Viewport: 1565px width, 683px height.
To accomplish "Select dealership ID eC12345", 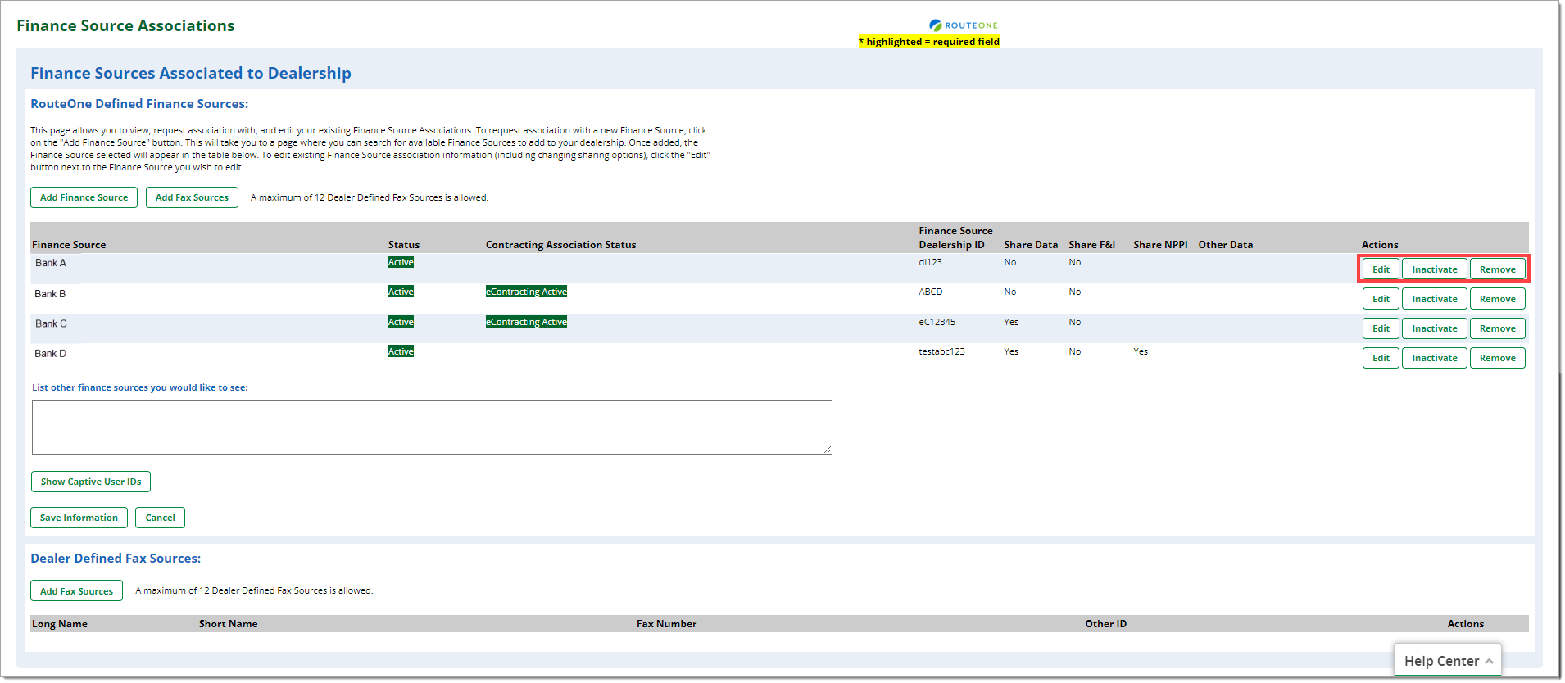I will tap(937, 322).
